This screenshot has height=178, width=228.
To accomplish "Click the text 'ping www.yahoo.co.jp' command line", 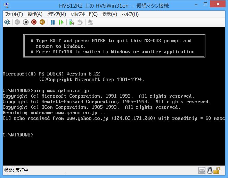I will pos(61,91).
